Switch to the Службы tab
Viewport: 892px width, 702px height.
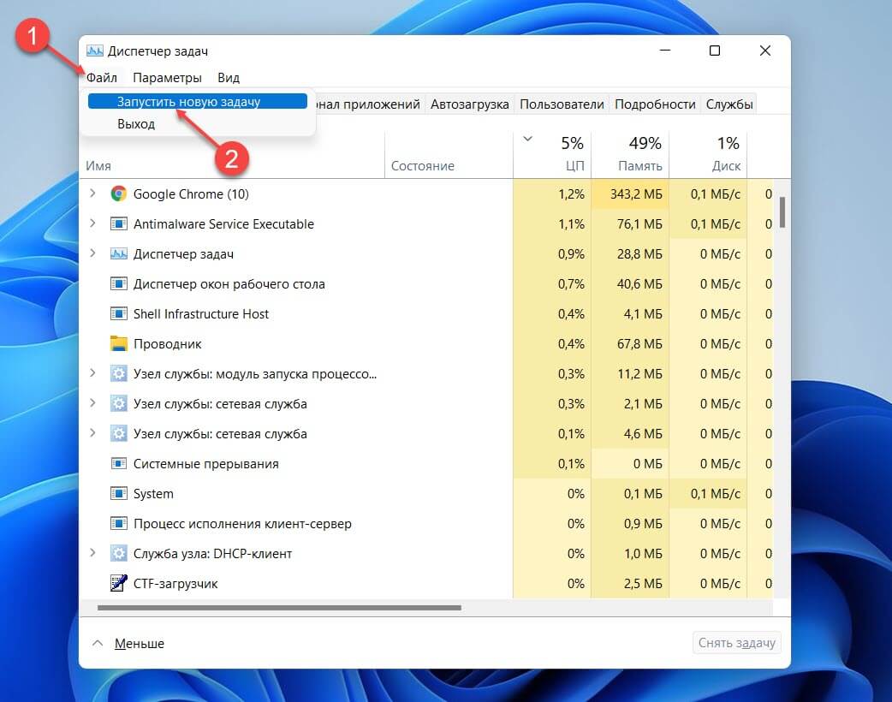click(x=729, y=104)
